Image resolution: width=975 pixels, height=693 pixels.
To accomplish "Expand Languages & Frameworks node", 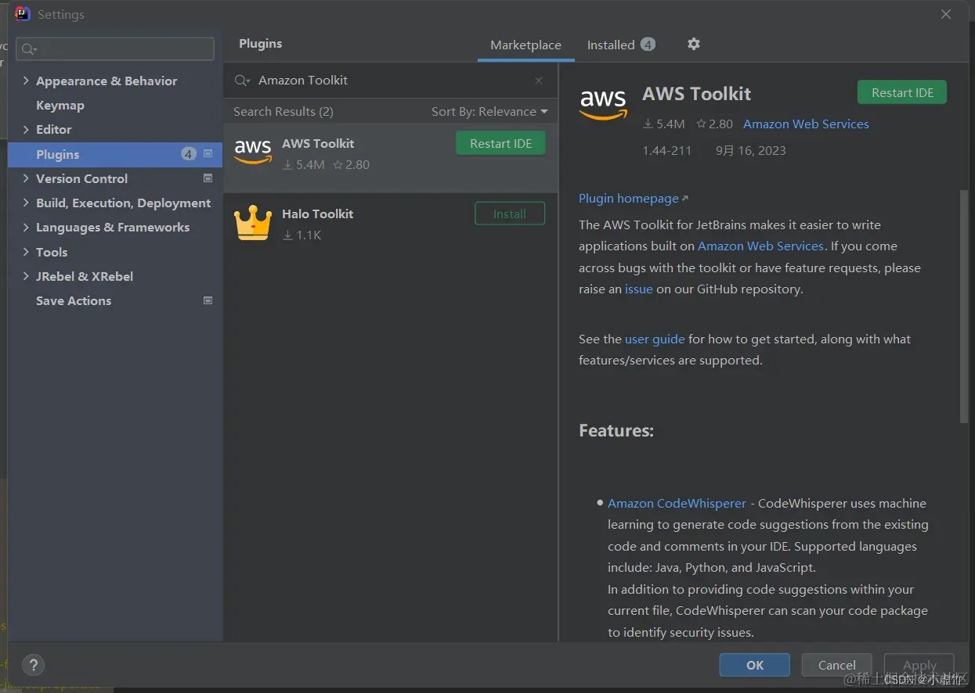I will pos(26,227).
